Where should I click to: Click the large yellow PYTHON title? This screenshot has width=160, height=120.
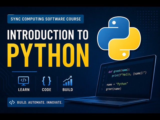coord(48,55)
